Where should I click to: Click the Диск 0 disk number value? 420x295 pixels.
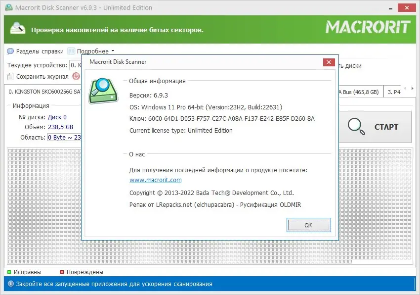(57, 117)
